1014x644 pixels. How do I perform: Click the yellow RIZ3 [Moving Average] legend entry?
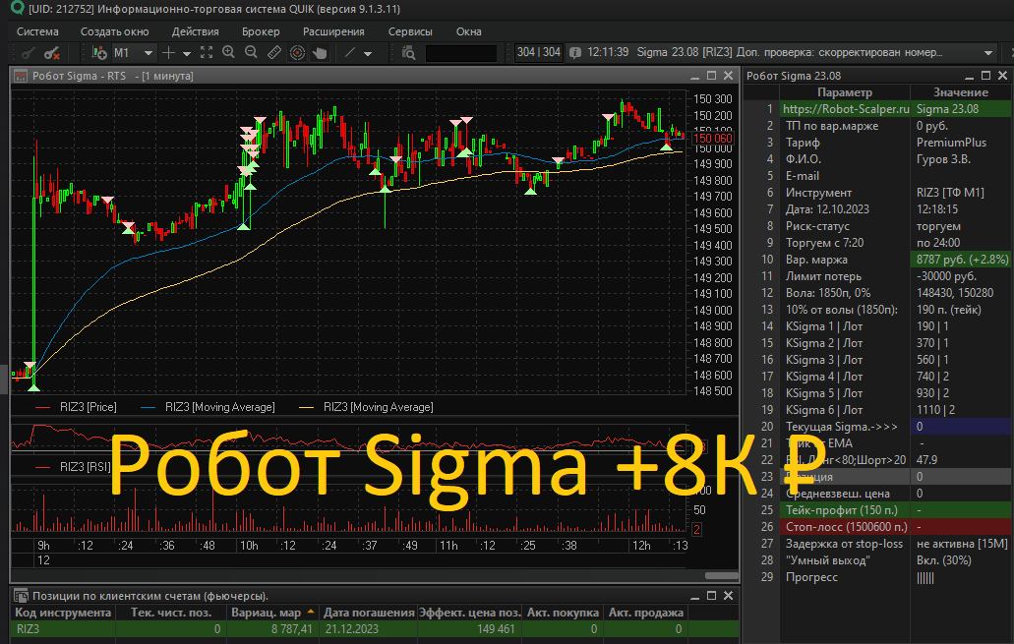tap(366, 407)
